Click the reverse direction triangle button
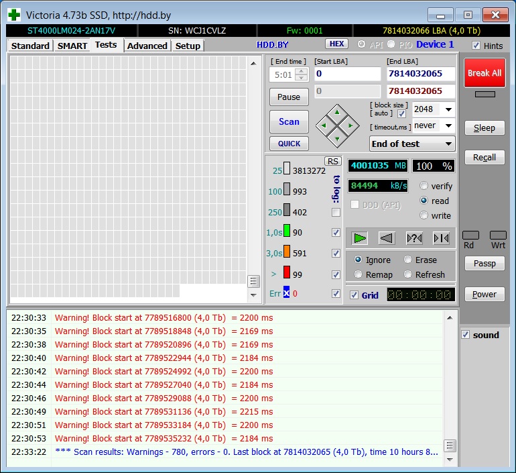This screenshot has width=516, height=473. click(387, 238)
